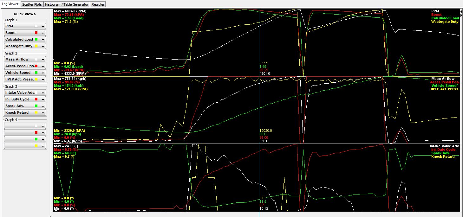Expand the Mass Airflow dropdown arrow

[x=43, y=60]
